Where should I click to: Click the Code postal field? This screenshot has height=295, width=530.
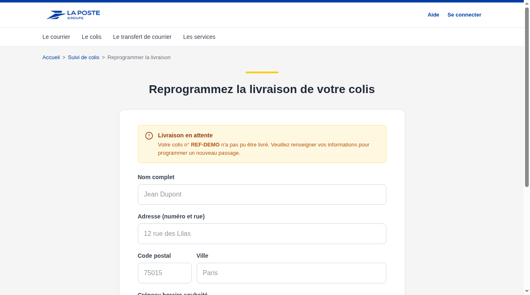pos(165,273)
